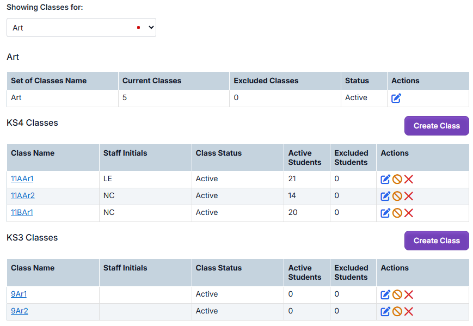This screenshot has width=473, height=326.
Task: Create a new KS4 class
Action: [x=436, y=126]
